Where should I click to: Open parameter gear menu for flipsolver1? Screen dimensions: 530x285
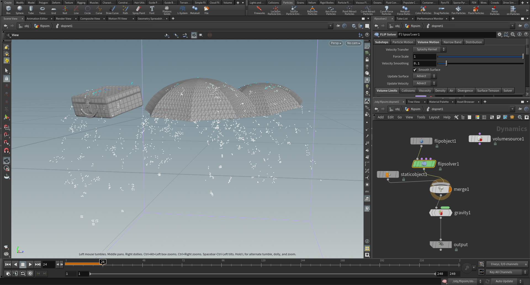[499, 34]
